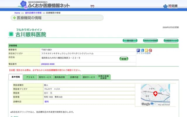Select the 費用負担等 tab
The height and width of the screenshot is (117, 187).
click(x=59, y=77)
